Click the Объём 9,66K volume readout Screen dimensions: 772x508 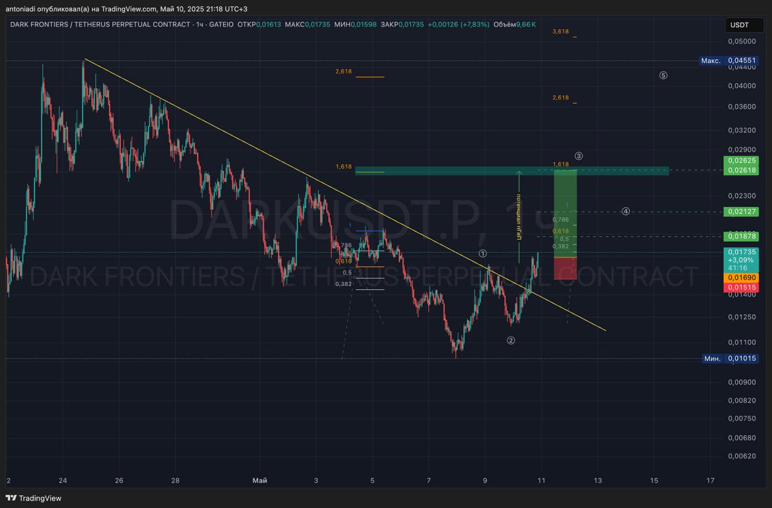[514, 24]
